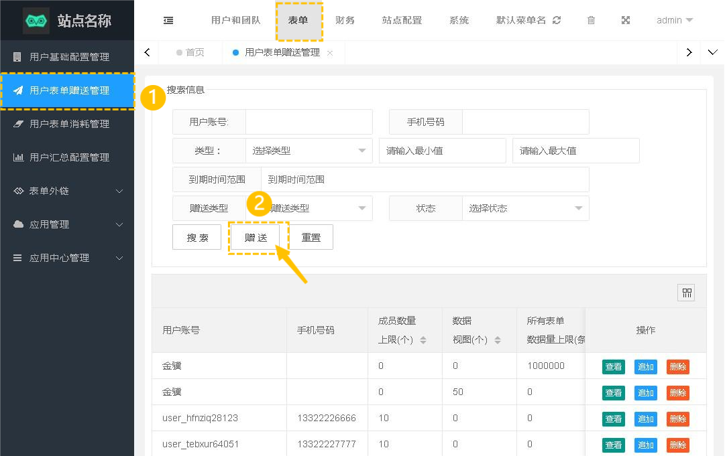Open the 选择类型 dropdown
Image resolution: width=725 pixels, height=456 pixels.
click(x=309, y=151)
